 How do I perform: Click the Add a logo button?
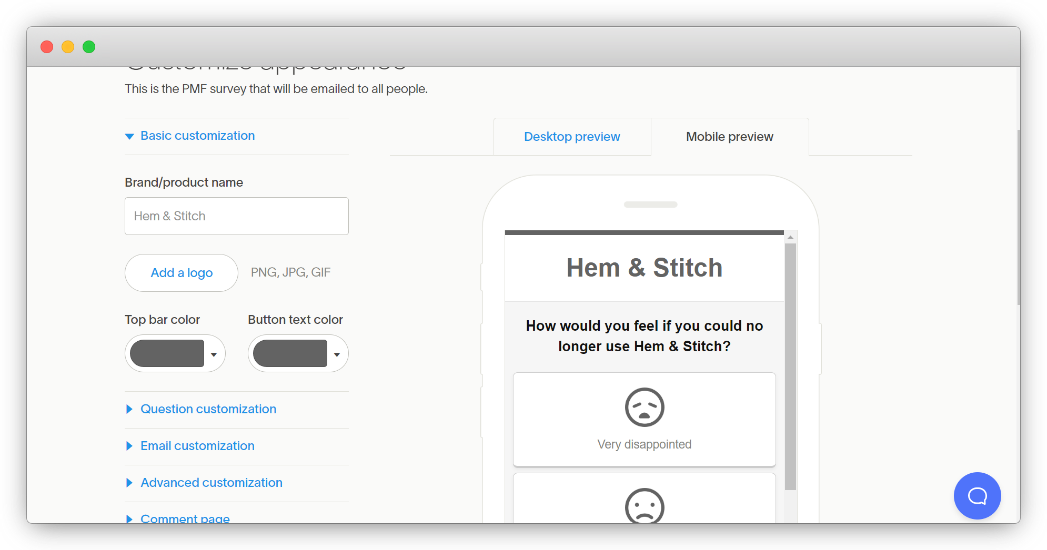(x=182, y=273)
